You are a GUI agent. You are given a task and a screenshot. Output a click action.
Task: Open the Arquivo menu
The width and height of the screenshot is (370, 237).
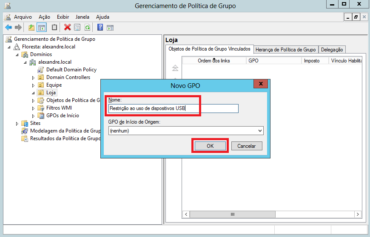(x=23, y=17)
